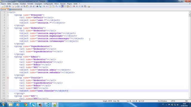Collapse the root acl fold marker on line 1

[x=8, y=12]
